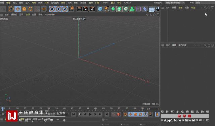Toggle parameter P keyframe recording
The image size is (215, 126).
click(x=145, y=114)
